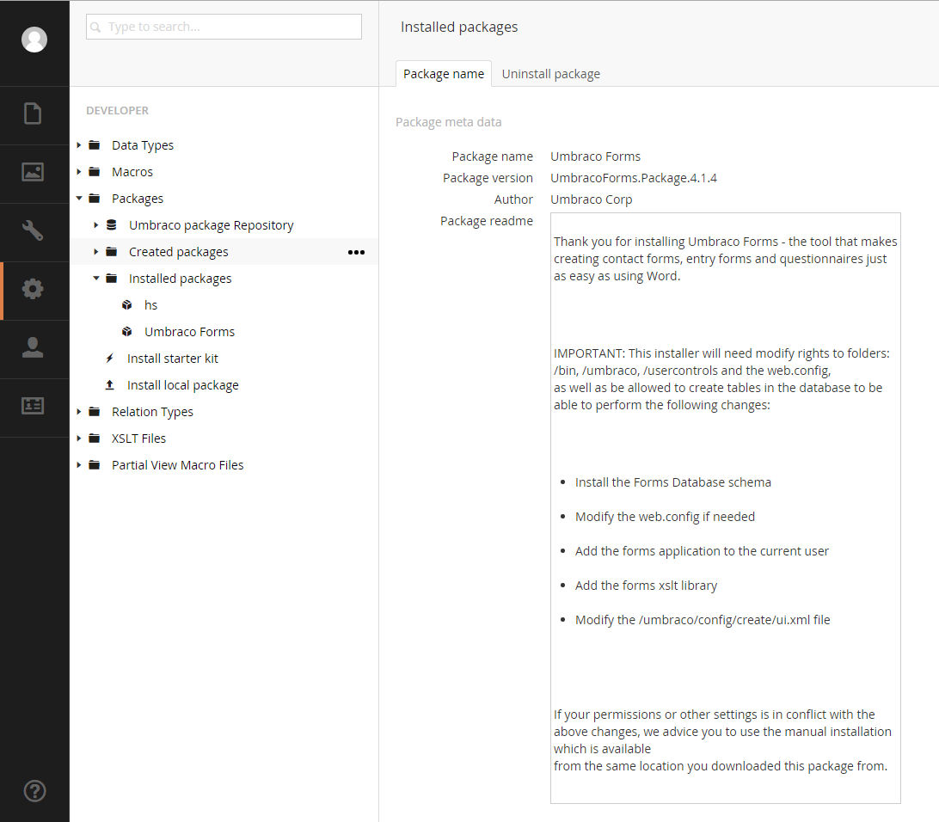Image resolution: width=939 pixels, height=822 pixels.
Task: Switch to the Package name tab
Action: coord(444,74)
